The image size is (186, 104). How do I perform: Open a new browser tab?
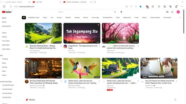point(95,2)
